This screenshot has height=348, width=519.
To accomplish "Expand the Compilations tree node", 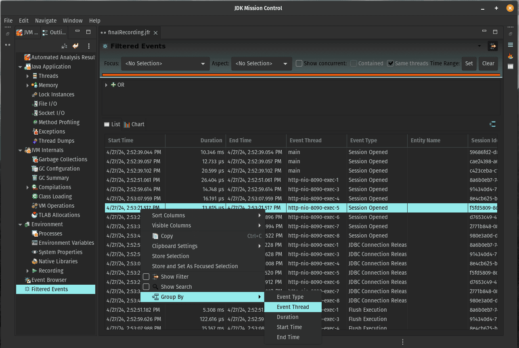I will coord(27,188).
